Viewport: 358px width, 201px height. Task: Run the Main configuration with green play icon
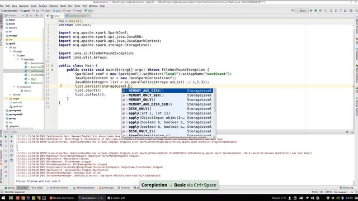click(311, 11)
